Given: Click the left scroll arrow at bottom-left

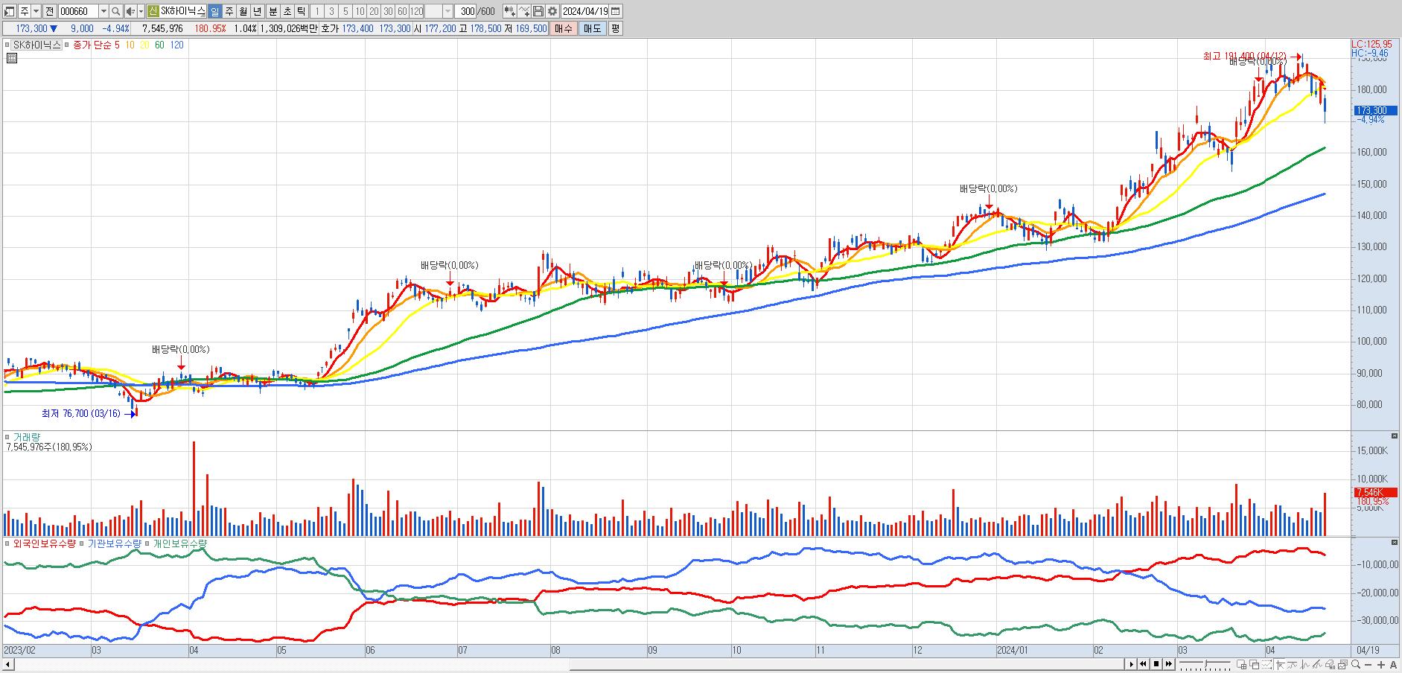Looking at the screenshot, I should click(x=7, y=664).
